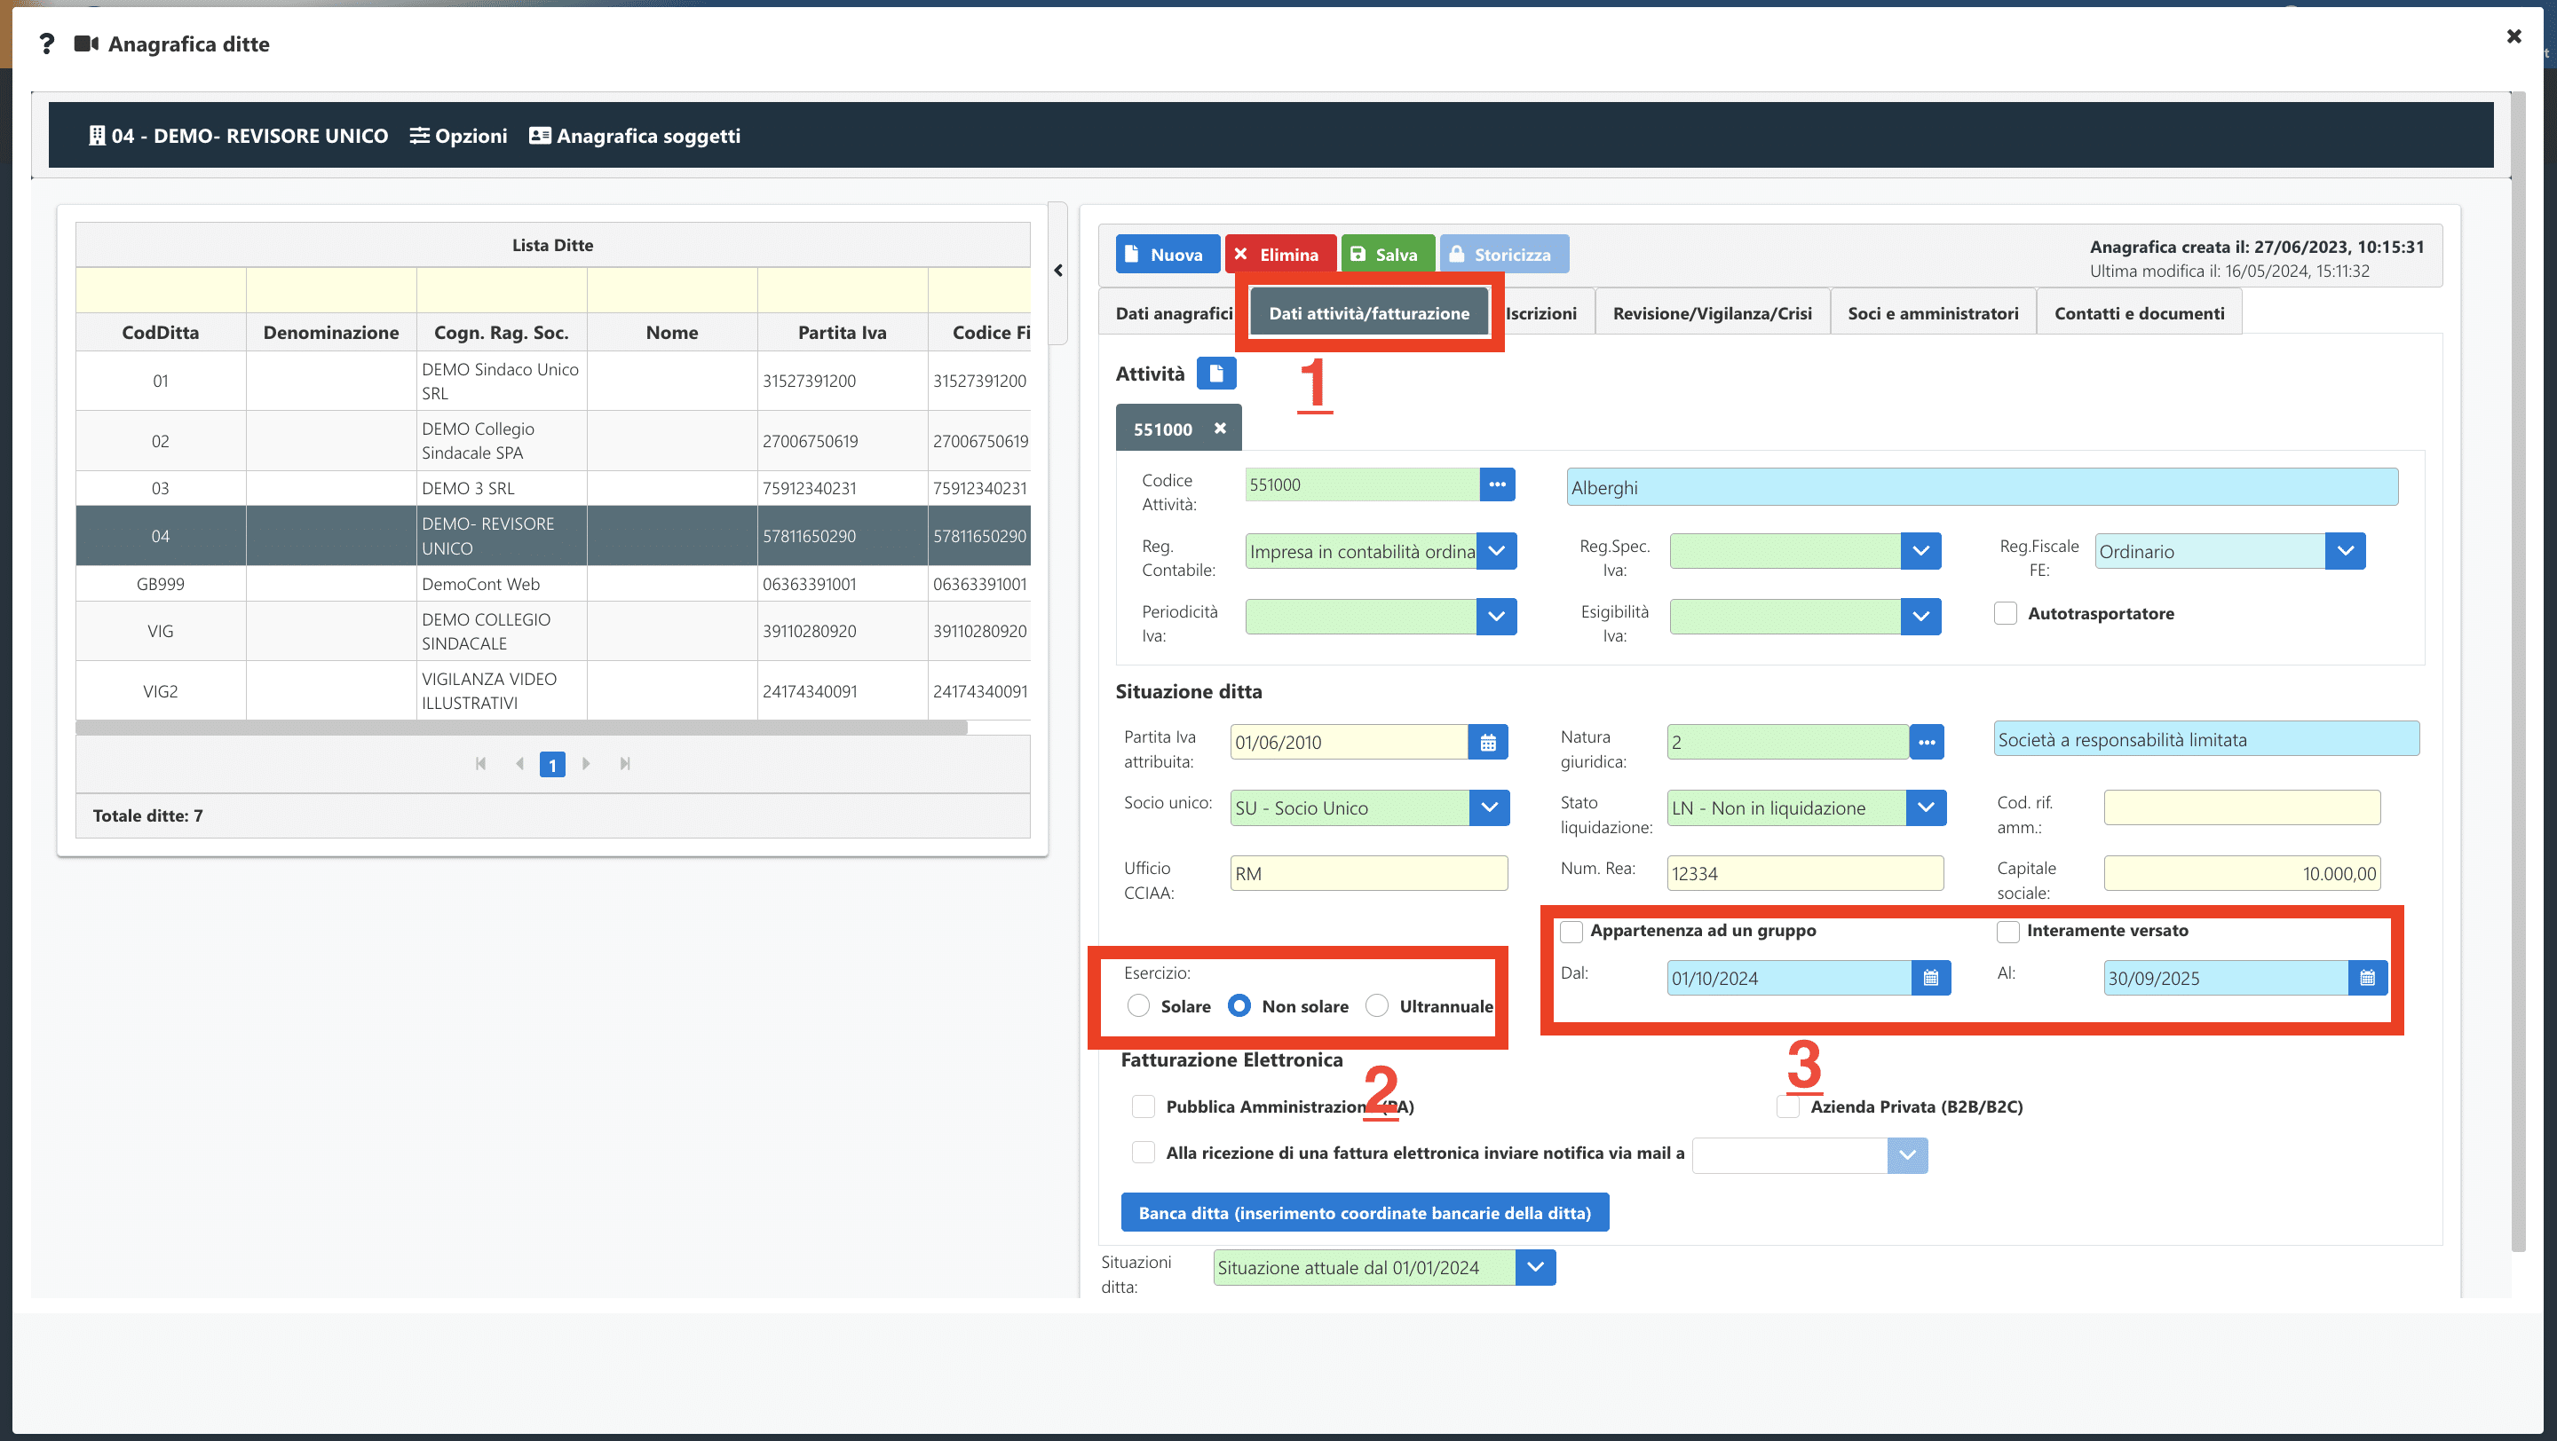This screenshot has width=2557, height=1441.
Task: Select page 1 in pagination
Action: pos(552,765)
